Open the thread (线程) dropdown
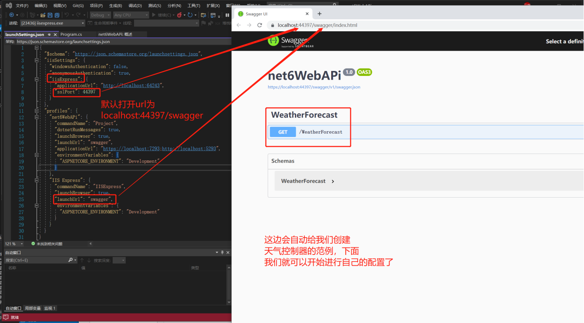 pos(166,23)
